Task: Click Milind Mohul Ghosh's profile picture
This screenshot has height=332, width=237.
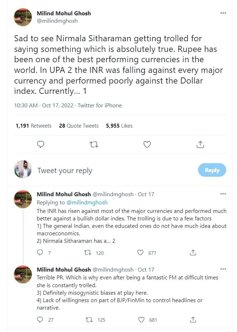Action: pyautogui.click(x=23, y=17)
